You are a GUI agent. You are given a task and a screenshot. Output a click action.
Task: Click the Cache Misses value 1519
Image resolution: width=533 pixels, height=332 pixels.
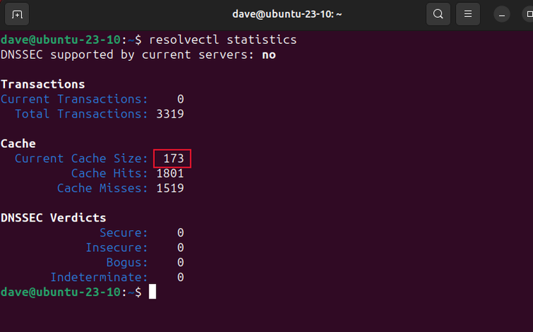coord(170,188)
